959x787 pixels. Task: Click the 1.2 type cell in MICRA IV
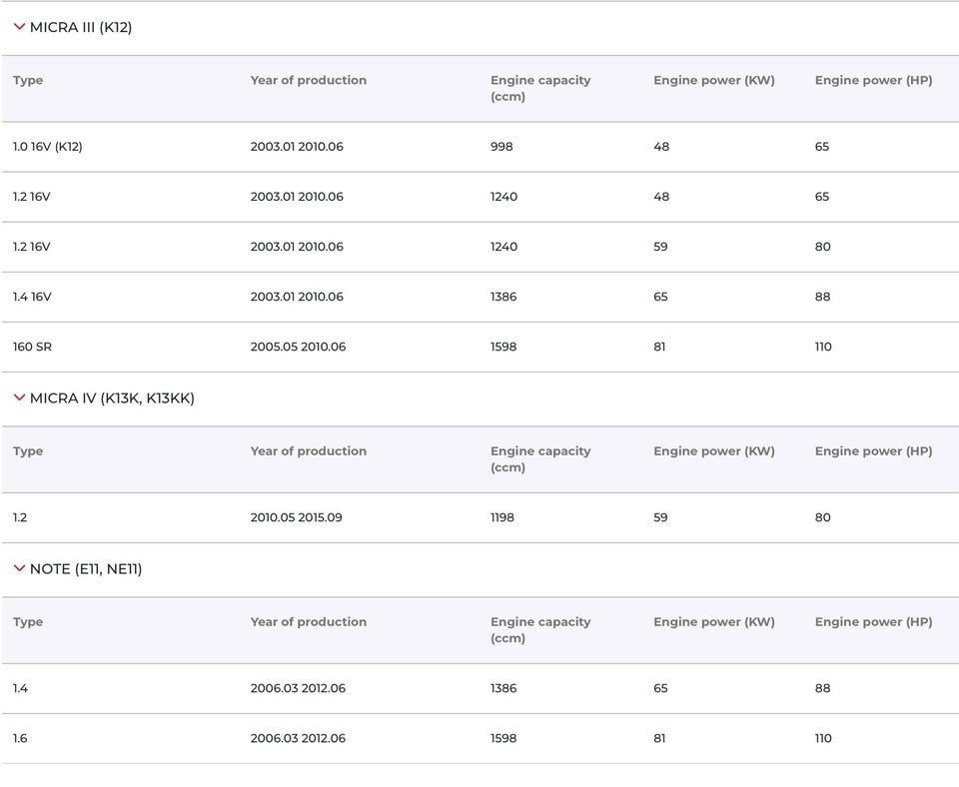[20, 517]
